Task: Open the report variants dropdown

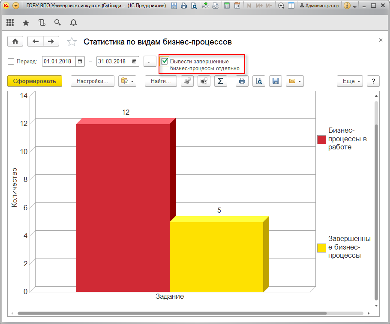Action: 127,81
